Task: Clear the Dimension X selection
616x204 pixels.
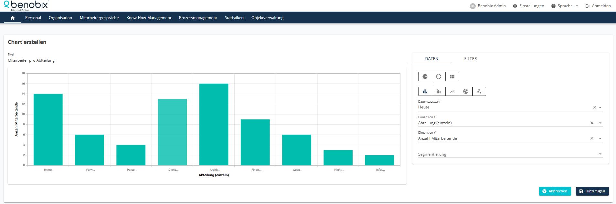Action: coord(592,123)
